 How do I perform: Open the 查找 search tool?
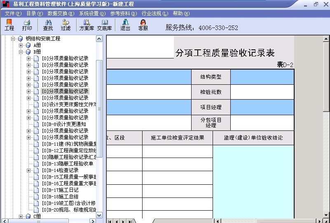click(x=48, y=25)
